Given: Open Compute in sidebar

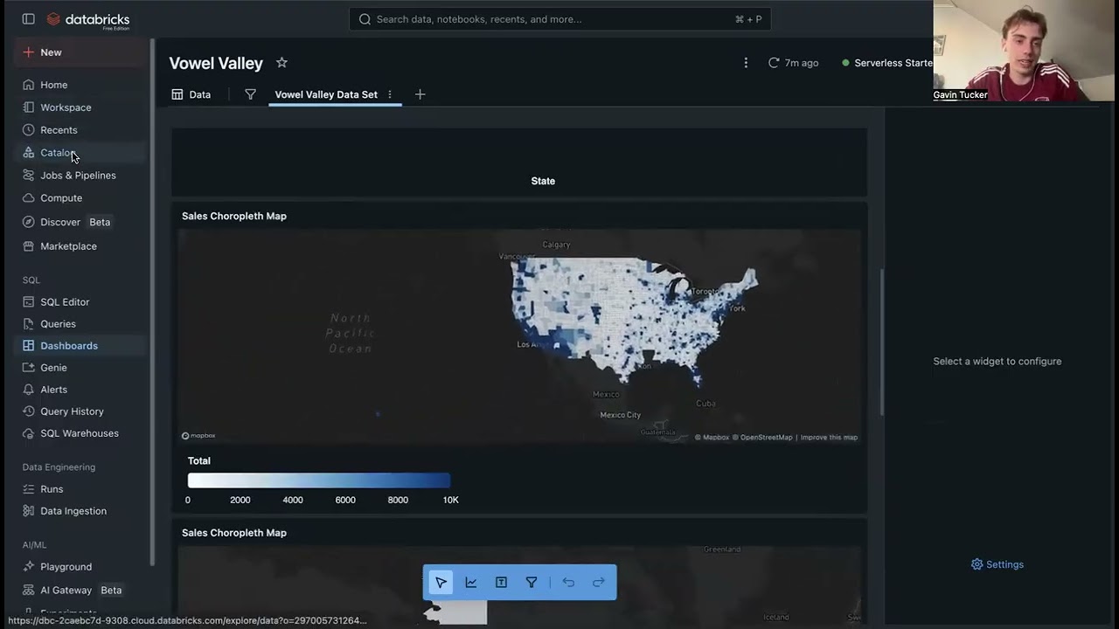Looking at the screenshot, I should pos(81,198).
